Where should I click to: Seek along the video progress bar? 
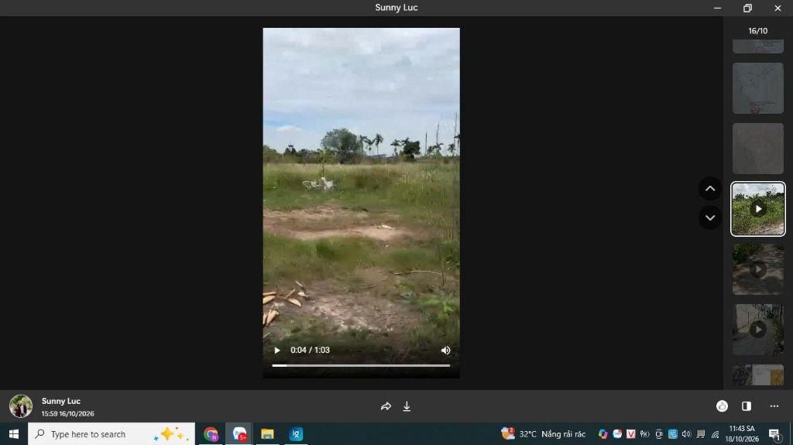click(361, 365)
